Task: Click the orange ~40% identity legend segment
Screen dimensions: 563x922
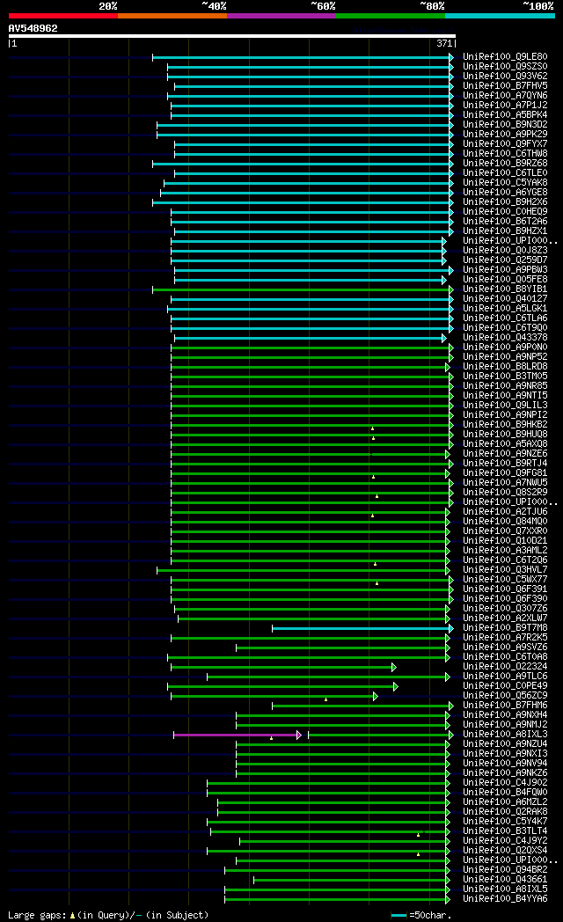Action: 172,16
